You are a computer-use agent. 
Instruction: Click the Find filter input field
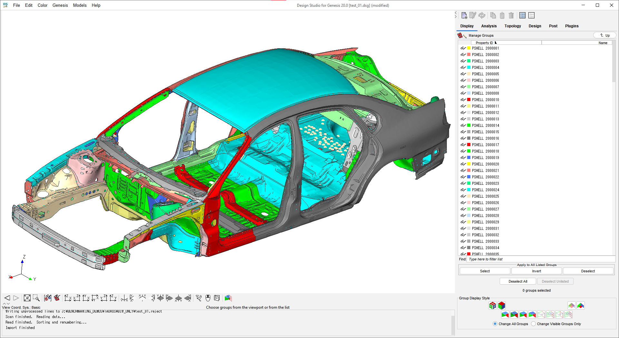541,259
